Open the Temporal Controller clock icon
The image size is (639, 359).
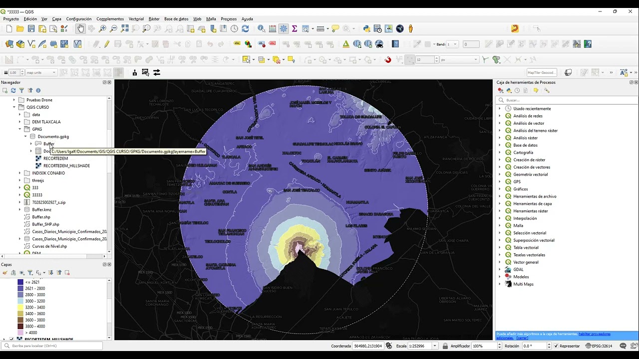tap(234, 29)
